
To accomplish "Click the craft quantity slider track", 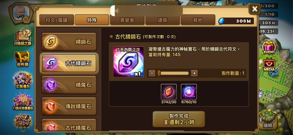I will coord(173,73).
